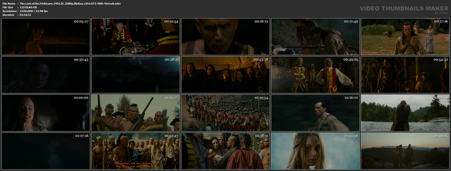Image resolution: width=451 pixels, height=171 pixels.
Task: Select the thumbnail at 00:32:43
Action: (46, 75)
